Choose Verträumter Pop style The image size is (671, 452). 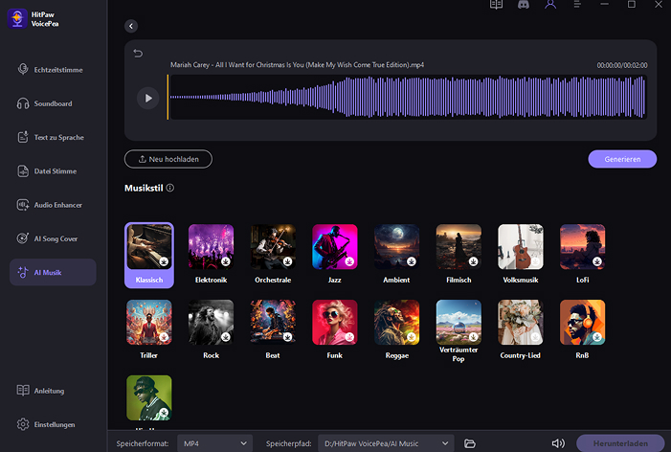coord(459,331)
